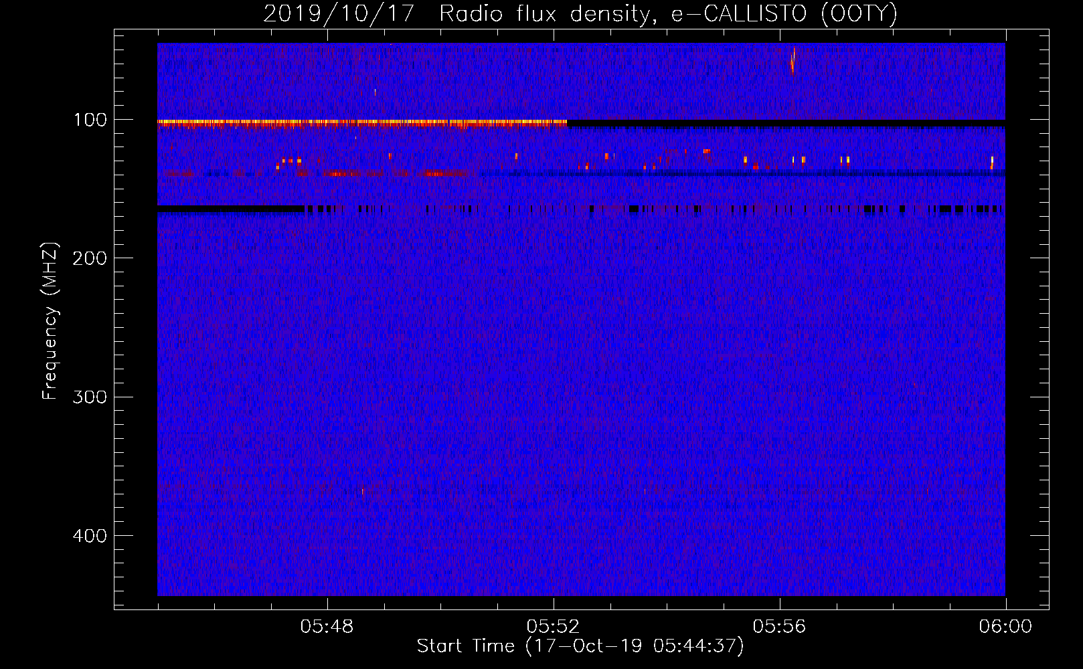Click the 'Frequency (MHZ)' axis label
The width and height of the screenshot is (1083, 669).
[50, 321]
